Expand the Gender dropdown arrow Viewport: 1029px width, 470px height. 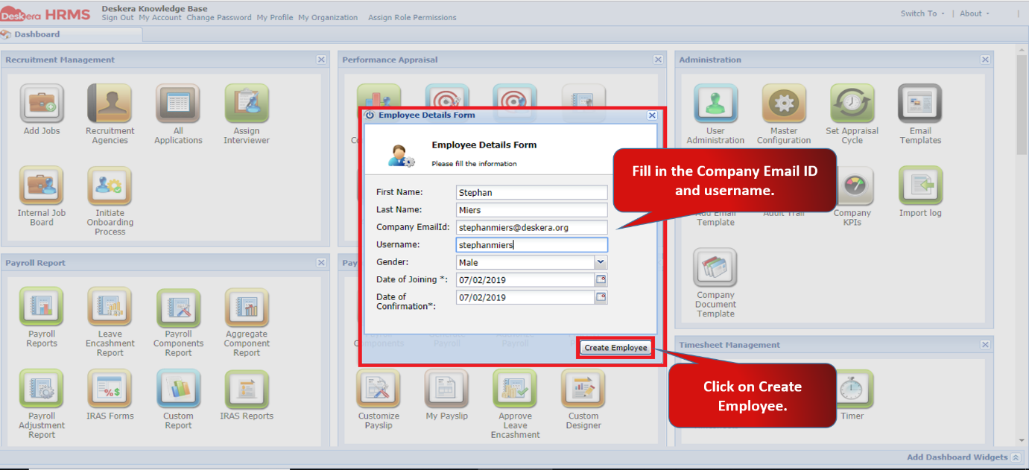point(601,262)
